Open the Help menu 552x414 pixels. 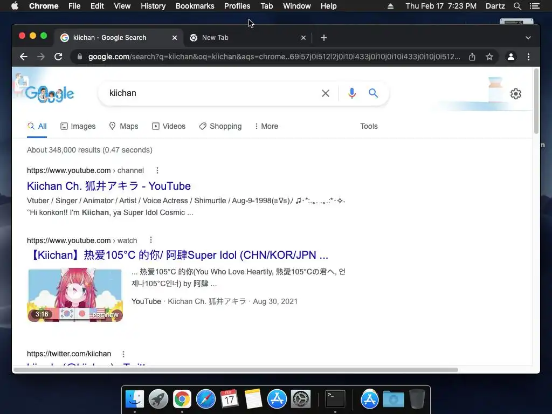click(x=328, y=6)
